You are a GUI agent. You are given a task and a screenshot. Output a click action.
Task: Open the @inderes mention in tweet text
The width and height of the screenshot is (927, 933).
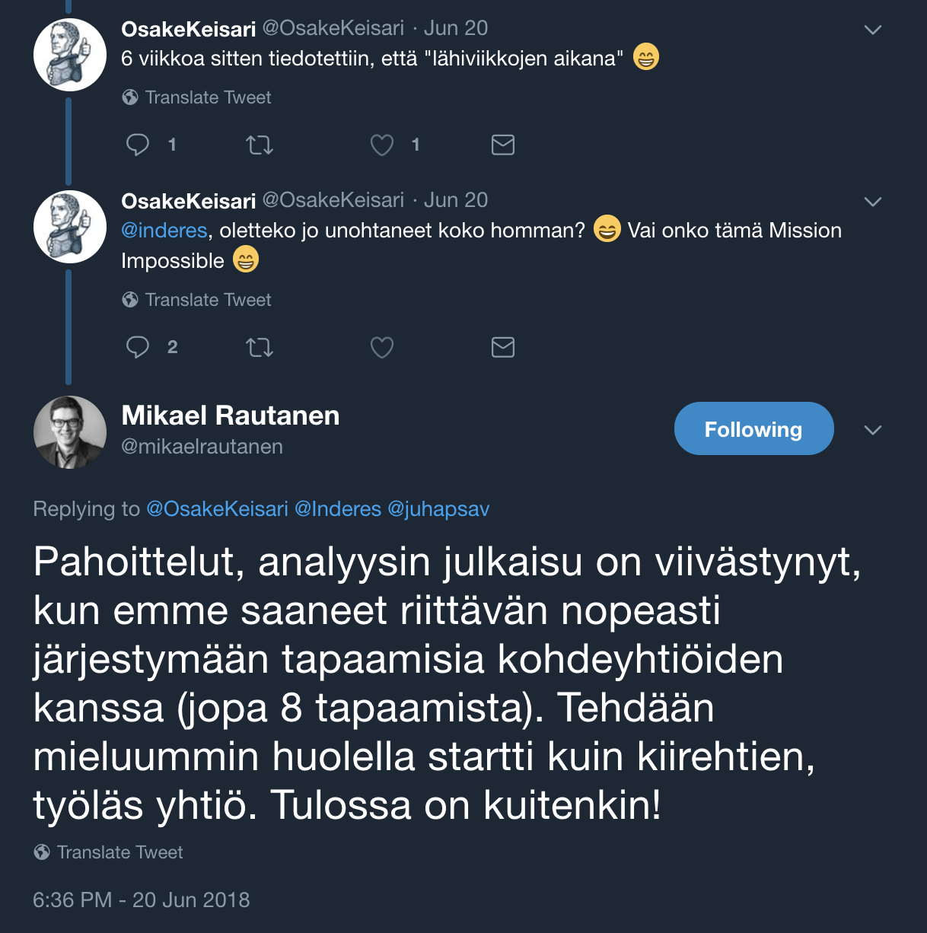[x=164, y=231]
